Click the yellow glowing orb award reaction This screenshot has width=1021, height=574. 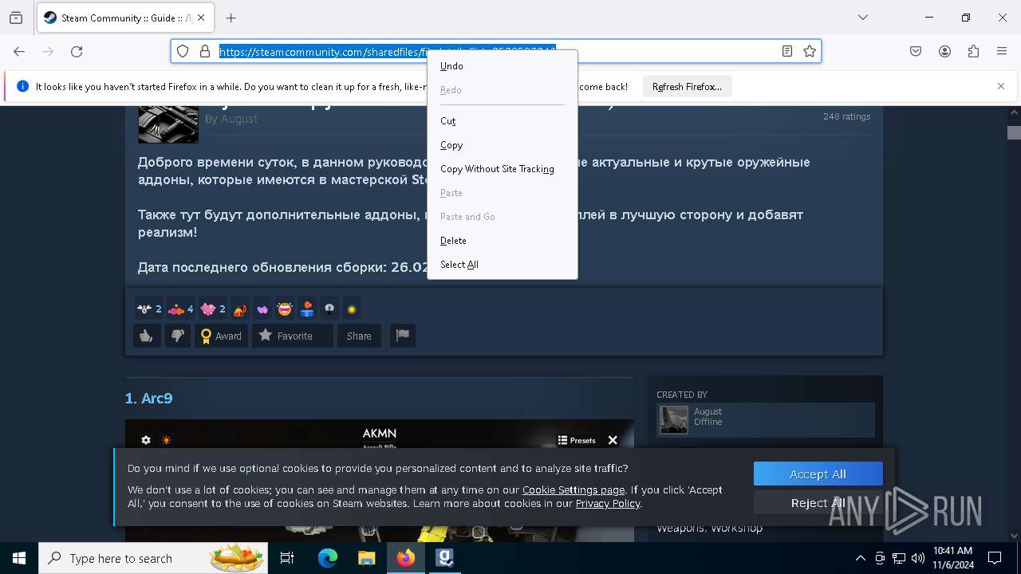point(352,309)
